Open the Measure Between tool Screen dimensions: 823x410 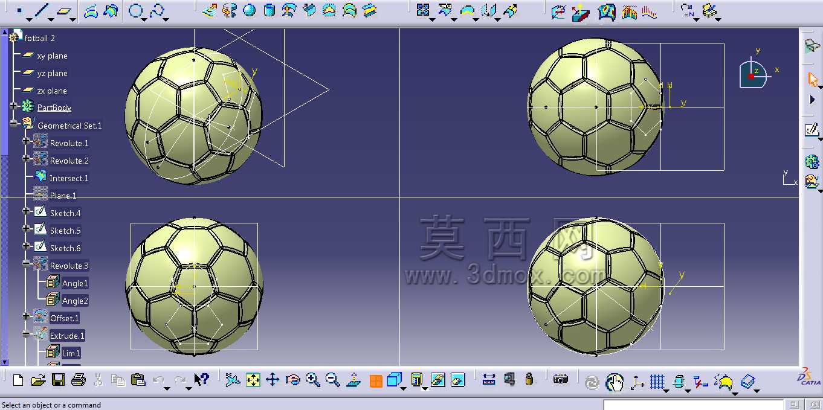click(x=489, y=380)
